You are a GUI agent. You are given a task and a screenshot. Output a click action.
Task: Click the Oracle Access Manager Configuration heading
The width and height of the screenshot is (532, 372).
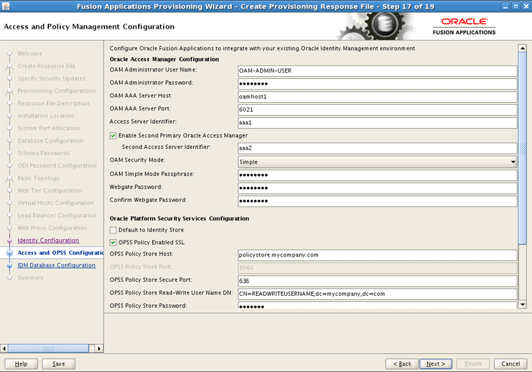click(164, 59)
